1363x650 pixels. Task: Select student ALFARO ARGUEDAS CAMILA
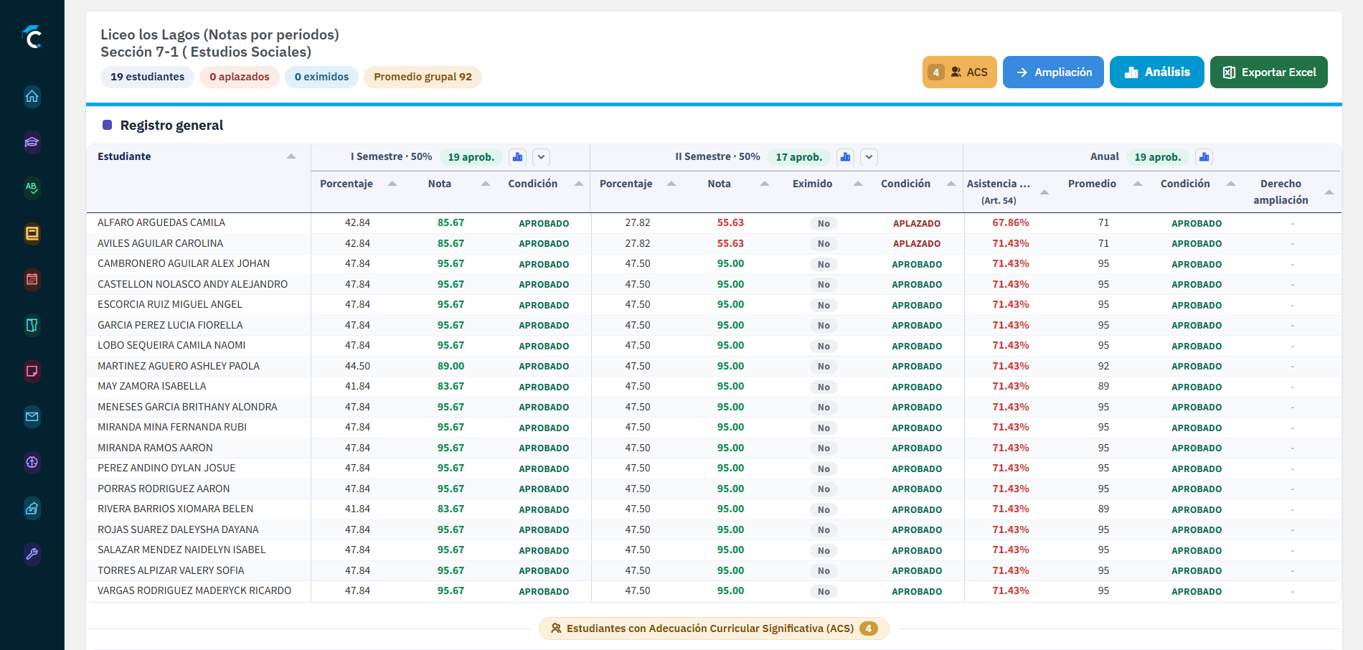pos(161,222)
